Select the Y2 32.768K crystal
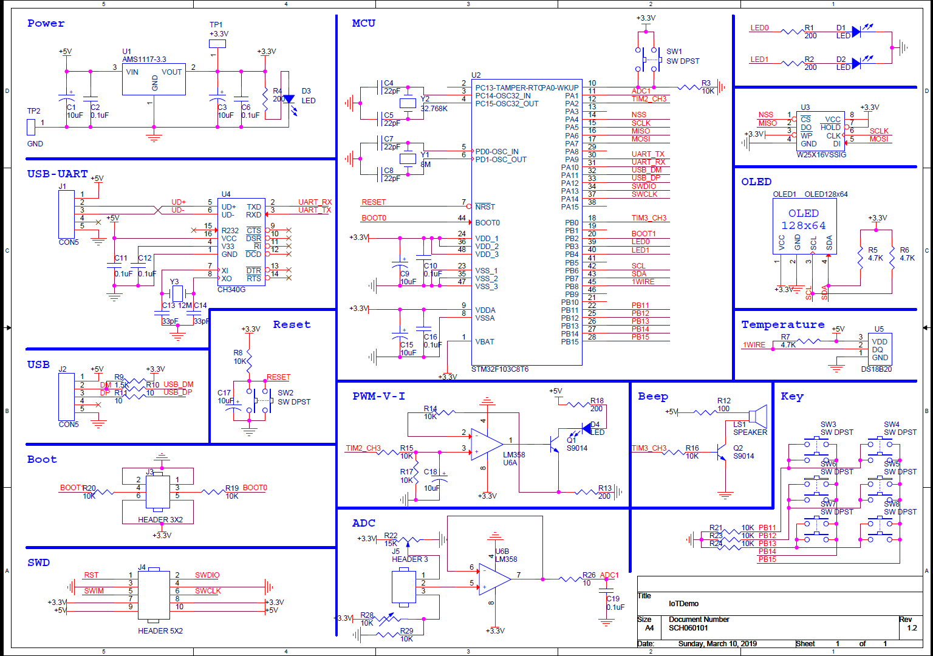The image size is (933, 656). [x=408, y=103]
